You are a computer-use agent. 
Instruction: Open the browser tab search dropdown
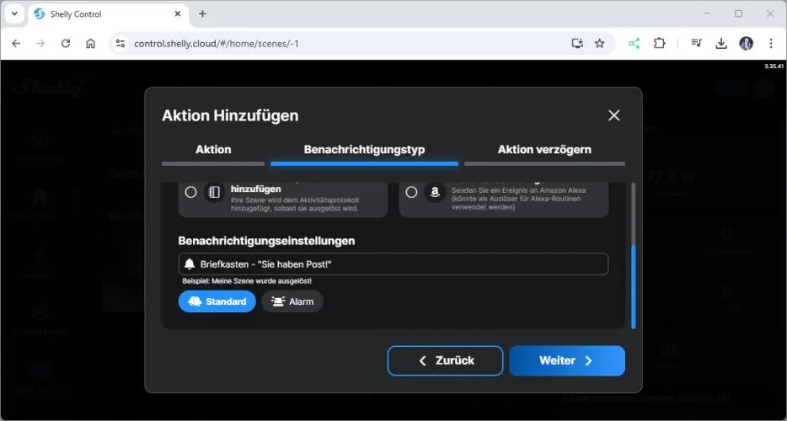tap(14, 14)
